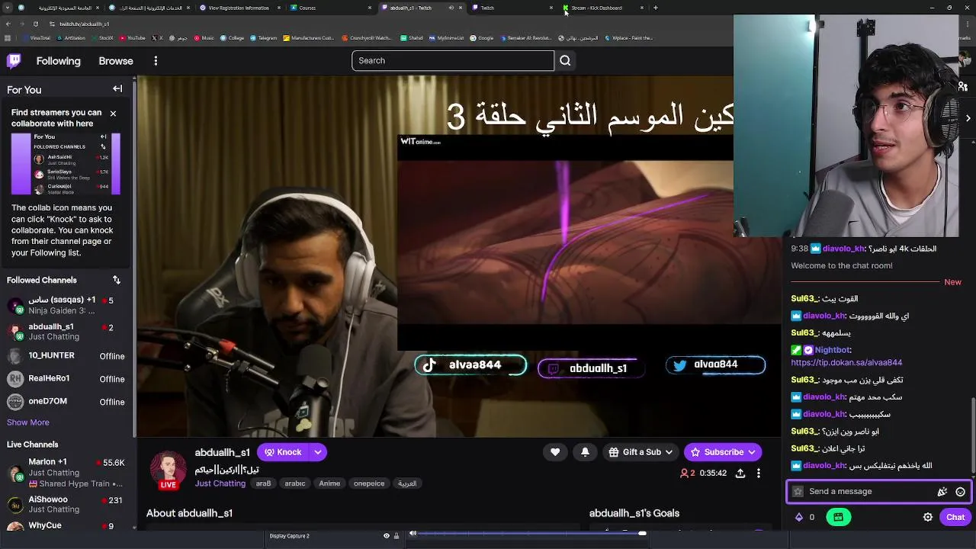This screenshot has width=976, height=549.
Task: Toggle Display Capture 2 visibility eye
Action: pyautogui.click(x=386, y=535)
